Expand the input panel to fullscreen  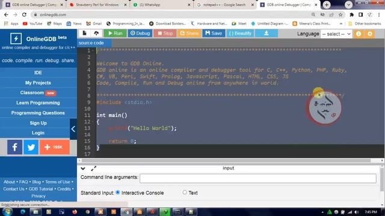[x=94, y=169]
